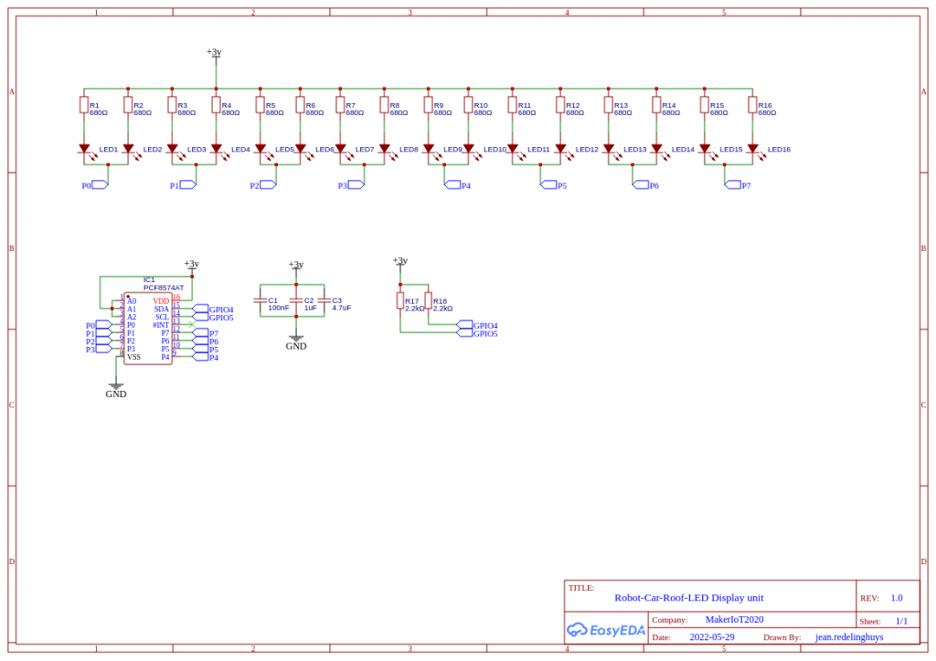Click the REV value 1.0
The height and width of the screenshot is (661, 936).
[x=897, y=598]
